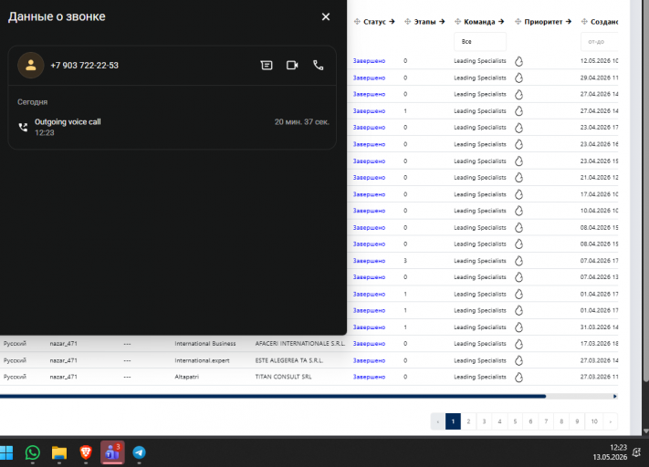The width and height of the screenshot is (649, 467).
Task: Click the horizontal scrollbar right arrow
Action: 615,396
